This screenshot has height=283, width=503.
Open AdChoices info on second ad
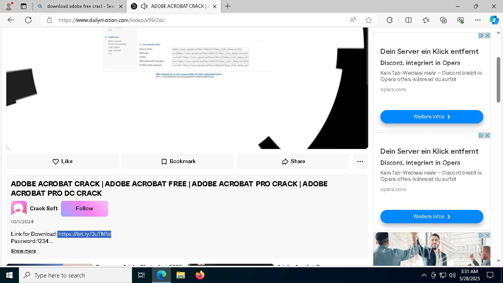[481, 135]
